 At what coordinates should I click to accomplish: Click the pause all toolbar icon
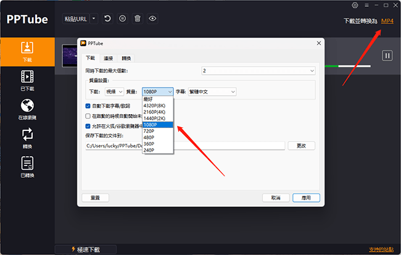click(x=123, y=19)
